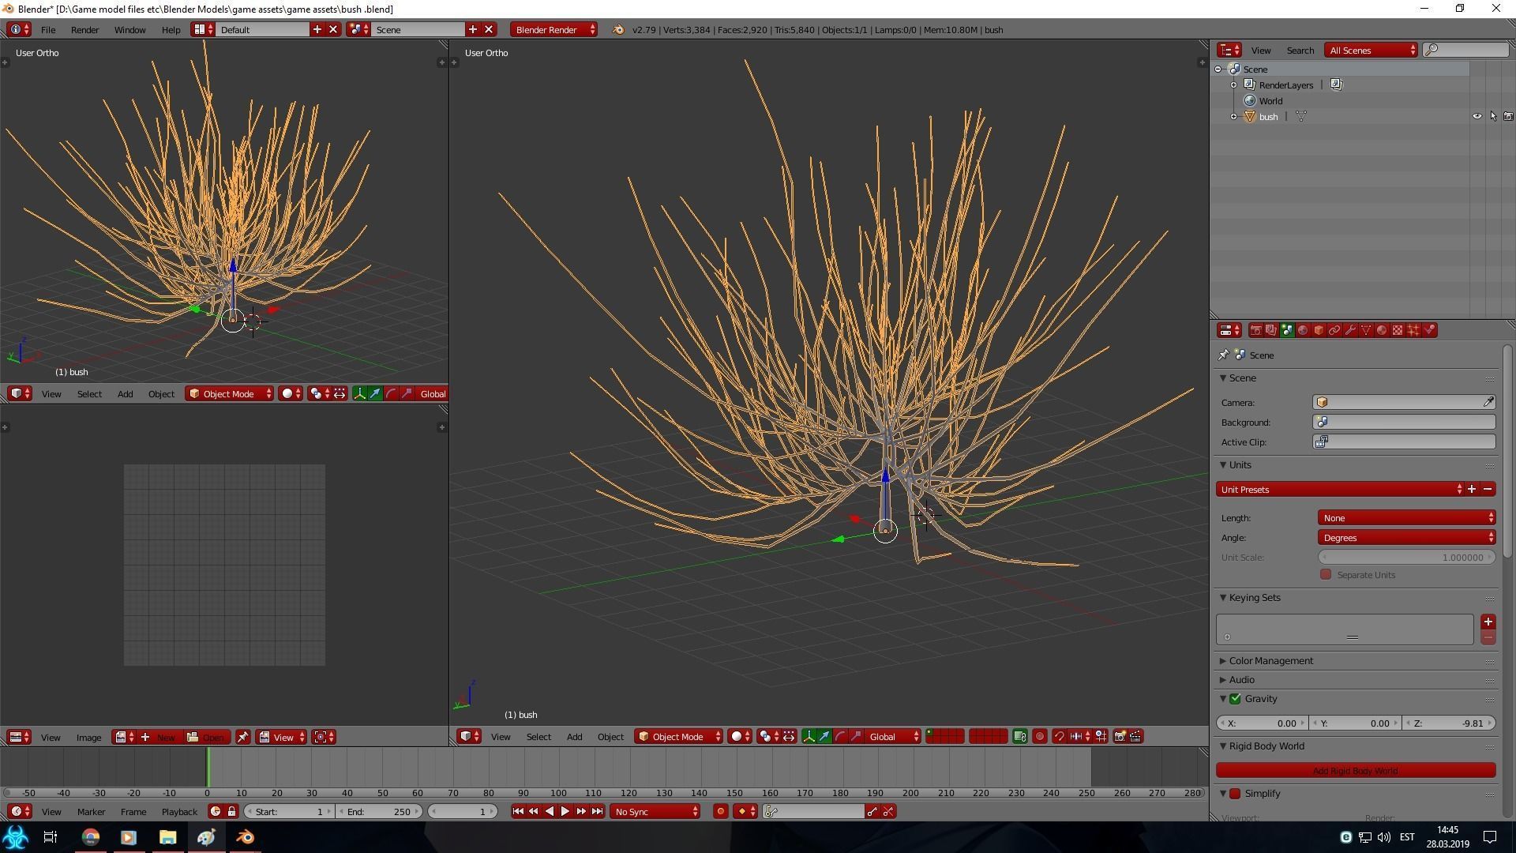Open the All Scenes filter dropdown in Outliner

1370,50
